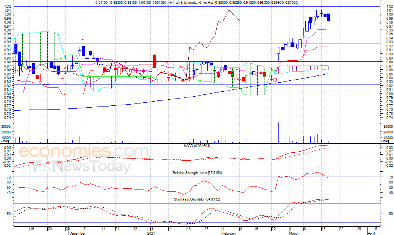394x235 pixels.
Task: Click the Stochastic 50 level on right axis
Action: pyautogui.click(x=391, y=214)
